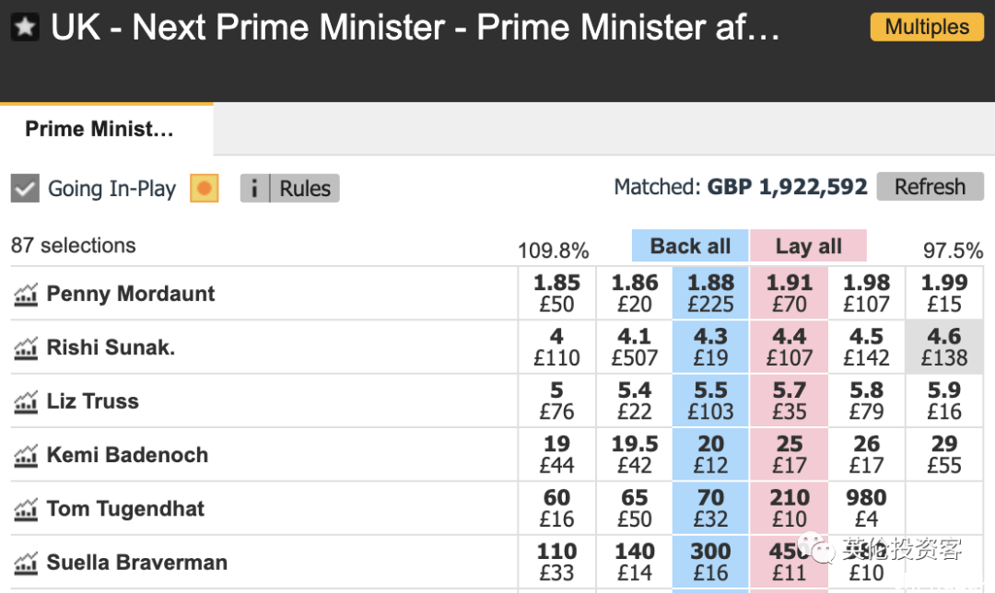995x593 pixels.
Task: Open Liz Truss's price chart icon
Action: [26, 401]
